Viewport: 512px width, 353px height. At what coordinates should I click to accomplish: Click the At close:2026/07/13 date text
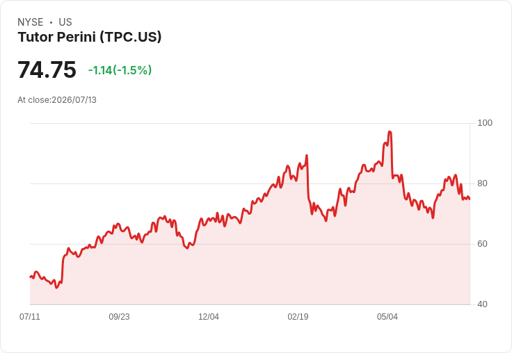[57, 100]
